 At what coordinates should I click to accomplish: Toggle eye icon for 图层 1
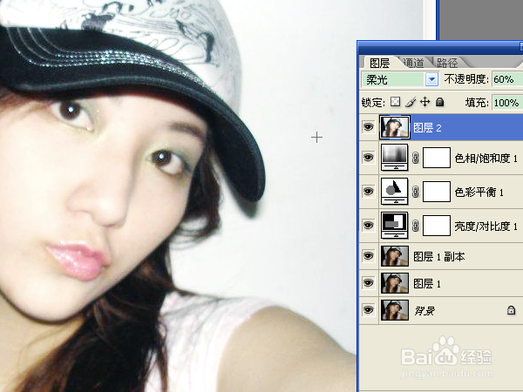pos(368,283)
